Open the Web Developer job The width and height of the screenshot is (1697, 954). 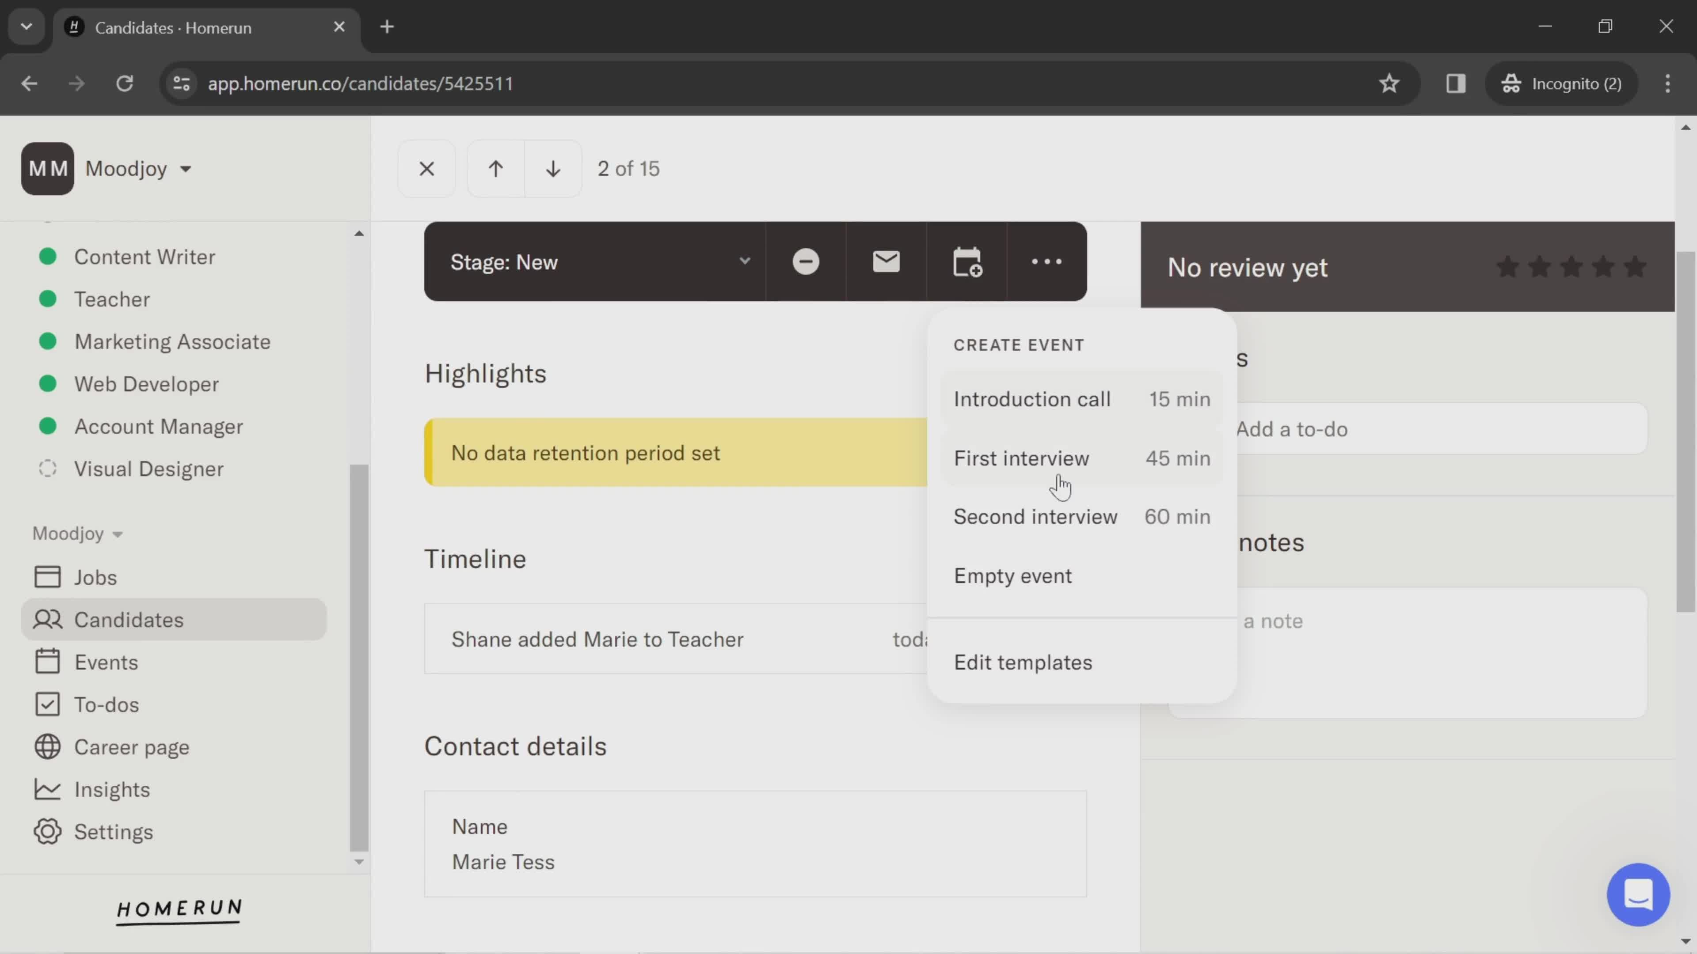coord(146,384)
